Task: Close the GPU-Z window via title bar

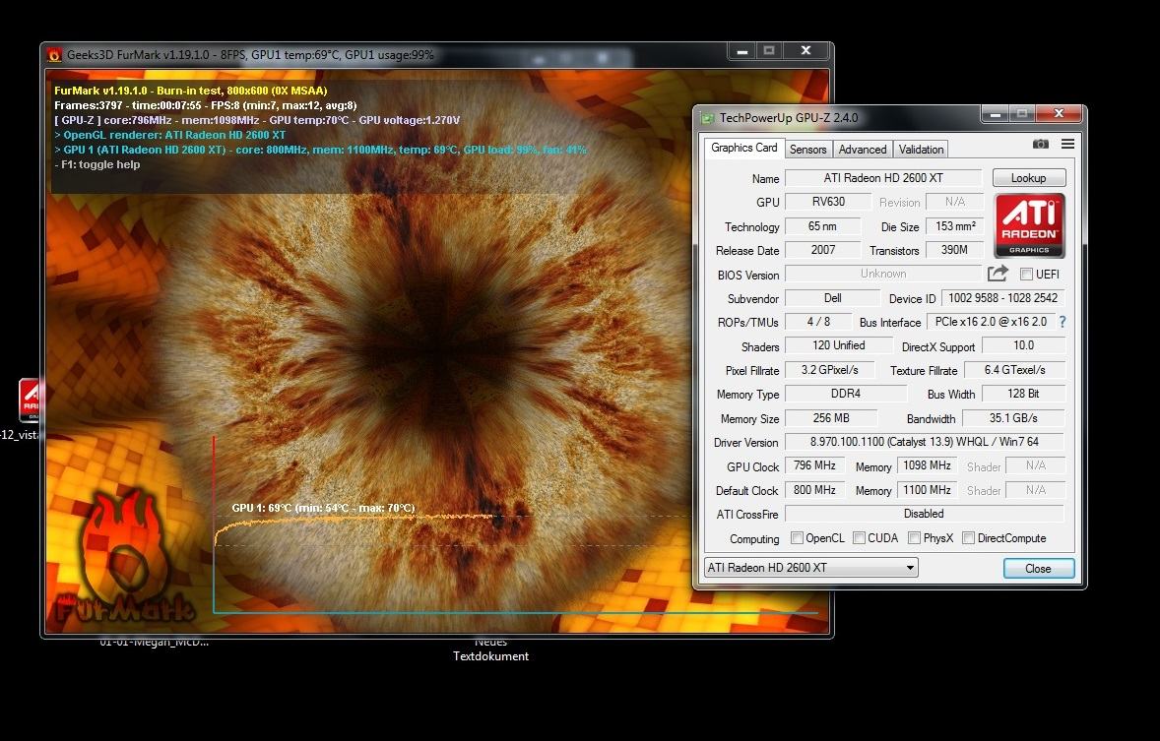Action: pyautogui.click(x=1059, y=114)
